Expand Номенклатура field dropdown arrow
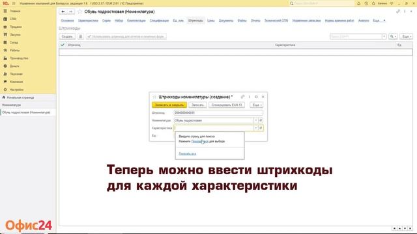The height and width of the screenshot is (234, 417). [x=256, y=120]
